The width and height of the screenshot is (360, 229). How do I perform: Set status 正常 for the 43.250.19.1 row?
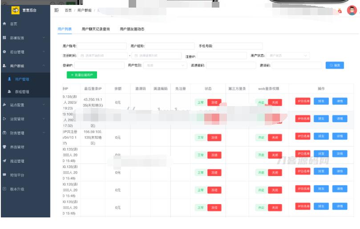pos(201,102)
